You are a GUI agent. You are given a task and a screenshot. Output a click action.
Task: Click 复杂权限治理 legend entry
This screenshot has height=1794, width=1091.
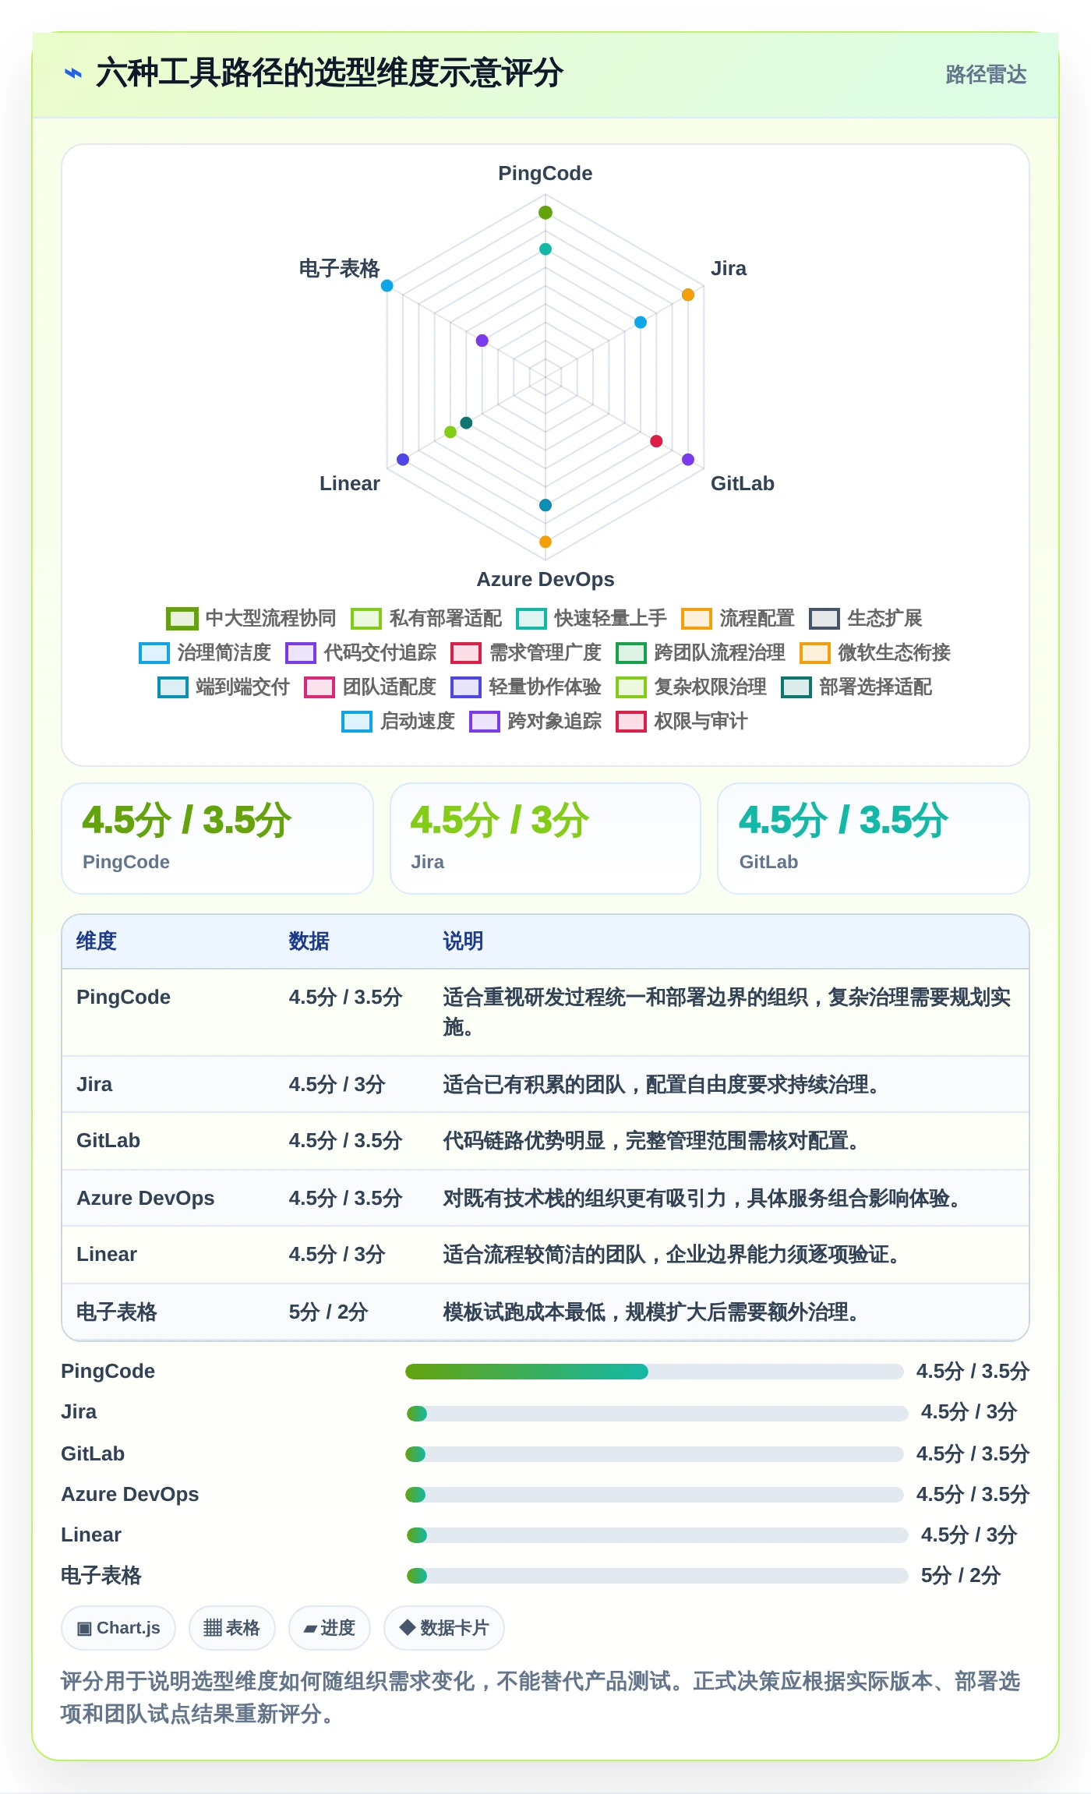[x=691, y=687]
